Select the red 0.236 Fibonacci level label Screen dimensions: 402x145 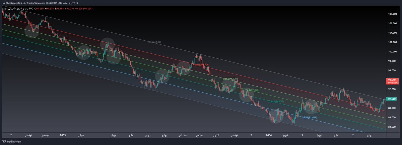pyautogui.click(x=201, y=64)
